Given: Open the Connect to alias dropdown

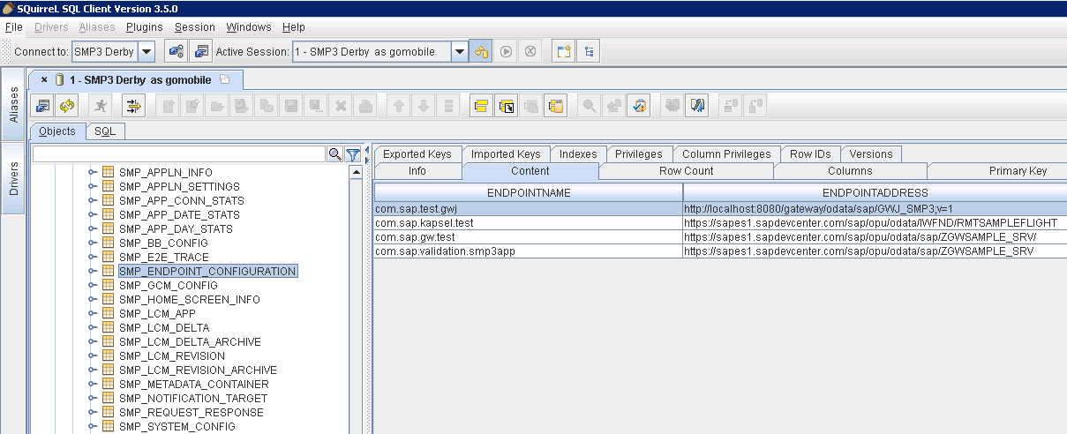Looking at the screenshot, I should click(147, 51).
